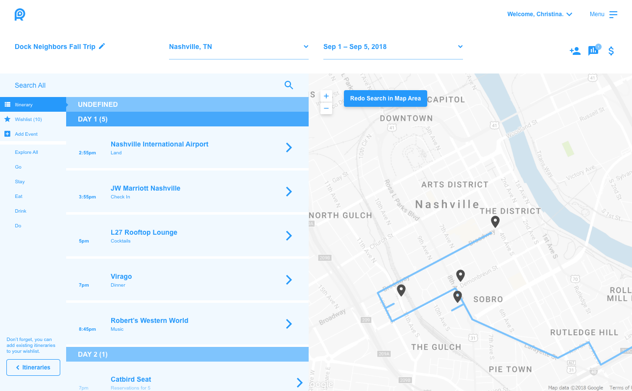The height and width of the screenshot is (391, 632).
Task: Open Nashville International Airport event
Action: coord(159,144)
